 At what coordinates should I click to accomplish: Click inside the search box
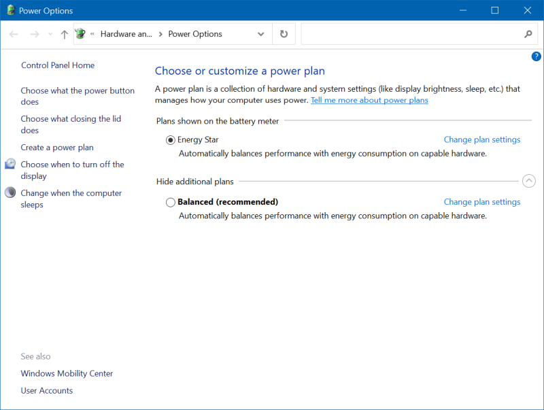point(408,33)
